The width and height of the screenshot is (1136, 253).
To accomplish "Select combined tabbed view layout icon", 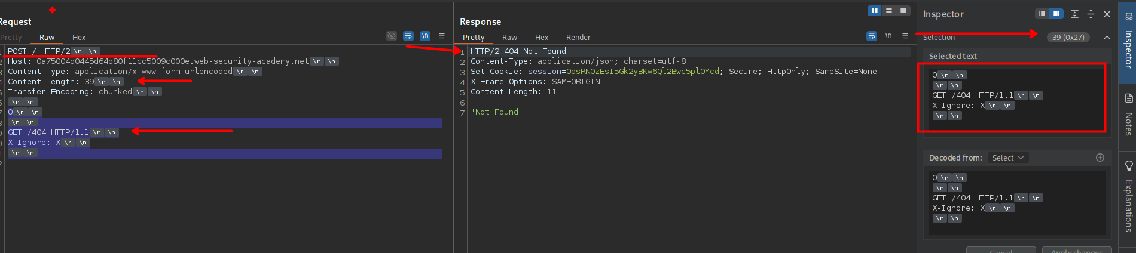I will [903, 11].
